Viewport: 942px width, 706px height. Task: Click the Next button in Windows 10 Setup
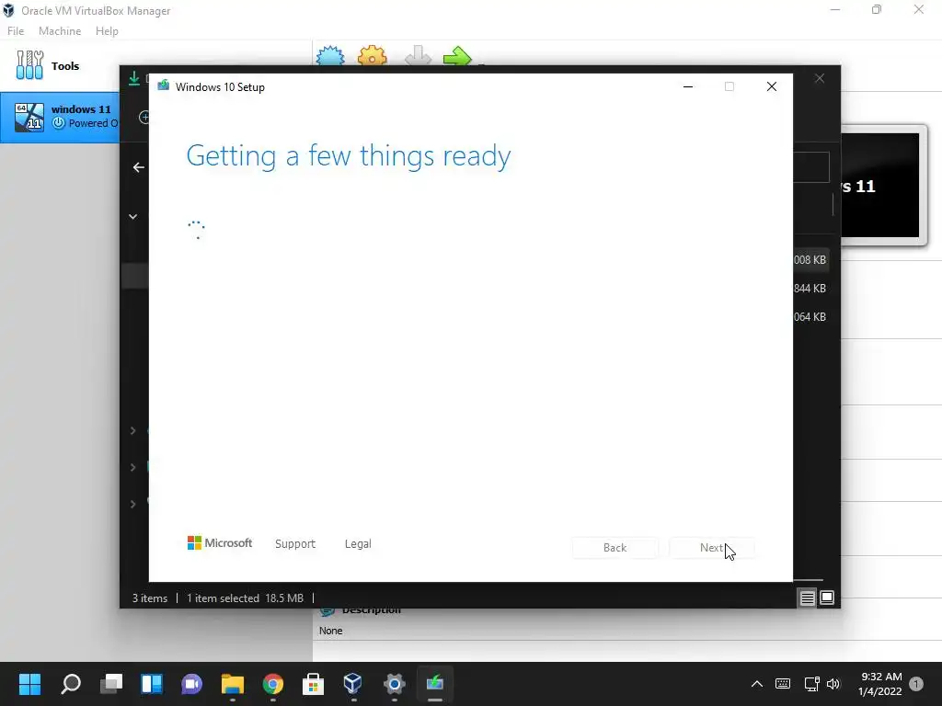coord(712,548)
